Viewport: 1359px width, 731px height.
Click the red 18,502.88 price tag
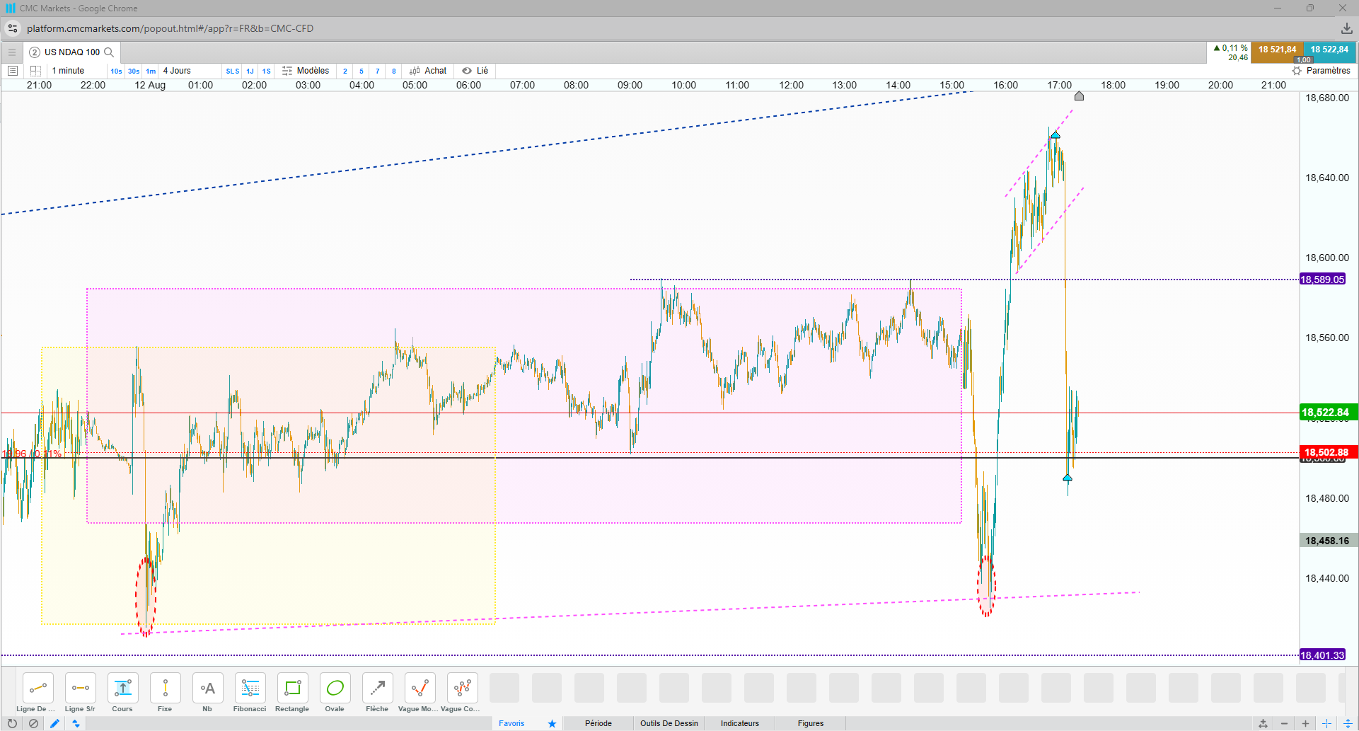1327,452
